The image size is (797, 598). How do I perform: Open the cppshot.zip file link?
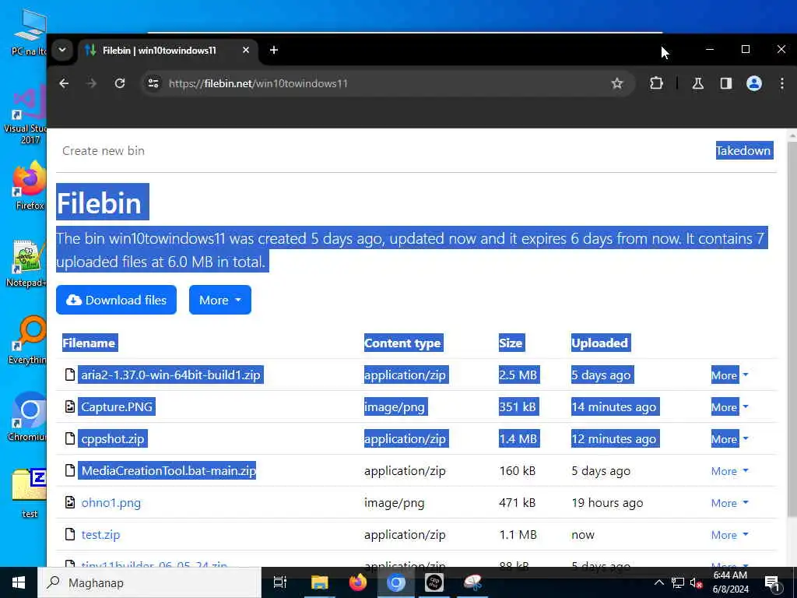pyautogui.click(x=113, y=439)
